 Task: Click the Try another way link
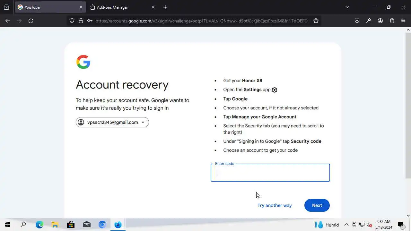click(x=275, y=205)
